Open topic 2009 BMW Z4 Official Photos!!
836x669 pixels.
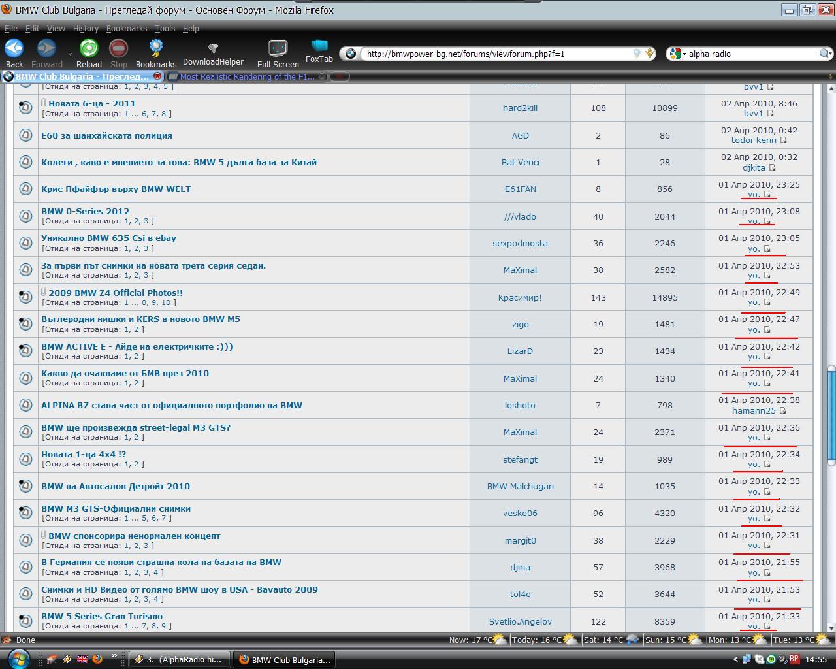tap(116, 293)
